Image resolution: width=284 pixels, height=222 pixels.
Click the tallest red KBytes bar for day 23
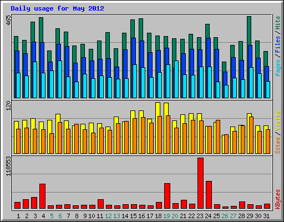200,183
